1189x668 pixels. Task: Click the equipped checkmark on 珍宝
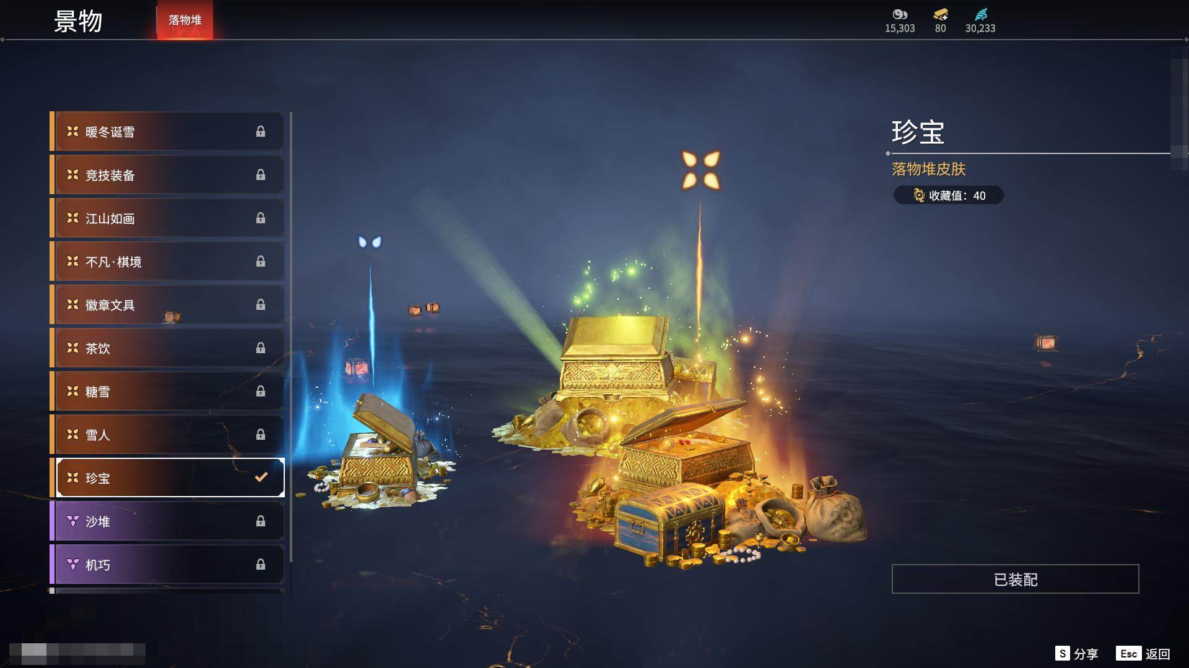pos(261,477)
